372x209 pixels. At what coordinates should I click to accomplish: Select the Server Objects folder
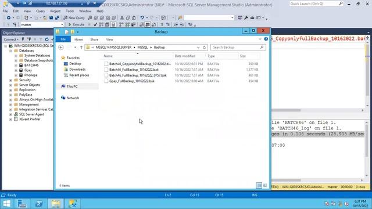(x=30, y=85)
